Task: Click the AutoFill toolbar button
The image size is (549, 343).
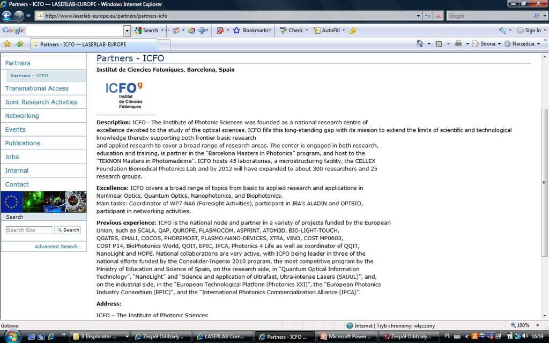Action: pyautogui.click(x=327, y=31)
